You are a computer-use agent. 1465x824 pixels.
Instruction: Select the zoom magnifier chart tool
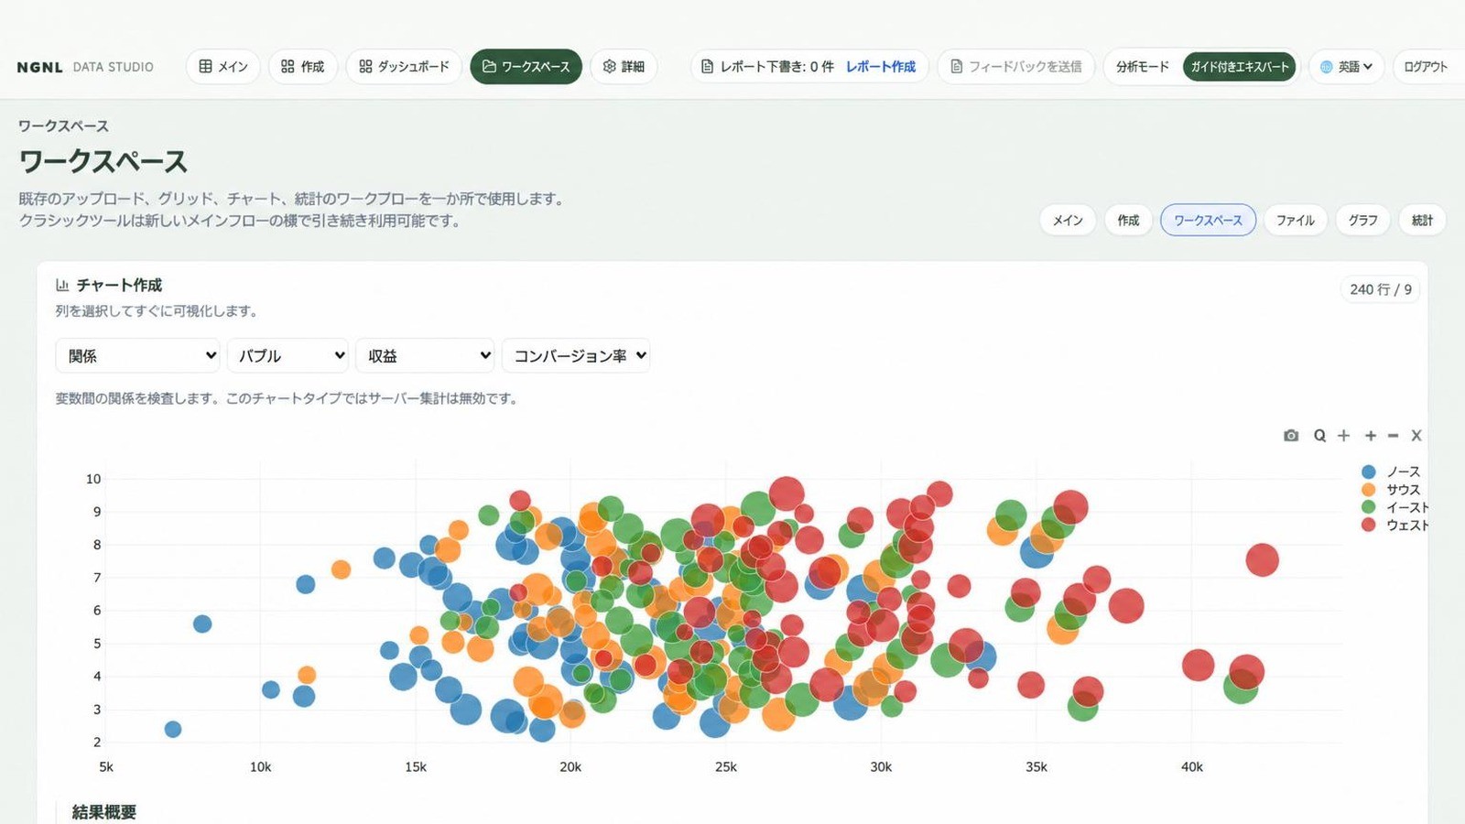pos(1319,436)
